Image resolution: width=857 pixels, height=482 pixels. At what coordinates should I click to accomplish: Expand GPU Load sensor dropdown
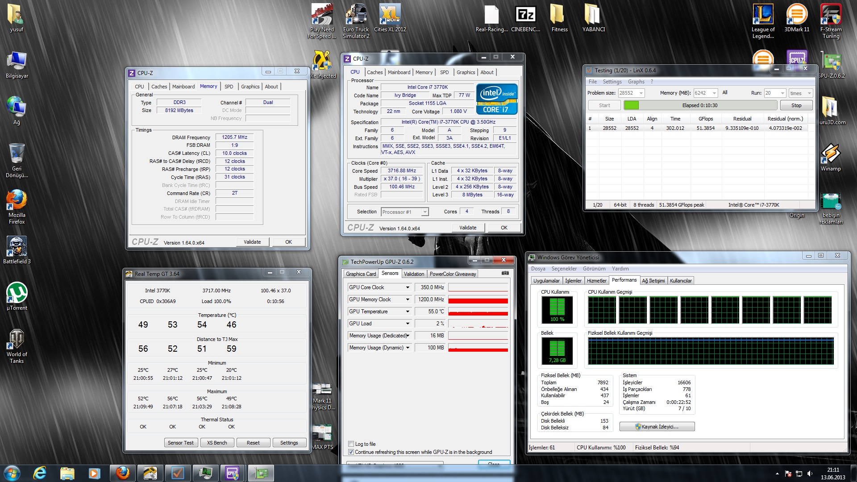(x=408, y=324)
